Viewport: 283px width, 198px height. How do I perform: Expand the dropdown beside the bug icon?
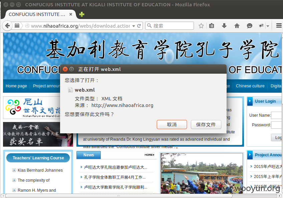pos(268,26)
